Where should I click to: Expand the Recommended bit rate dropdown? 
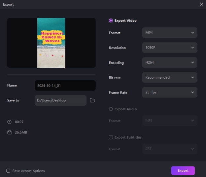click(170, 77)
